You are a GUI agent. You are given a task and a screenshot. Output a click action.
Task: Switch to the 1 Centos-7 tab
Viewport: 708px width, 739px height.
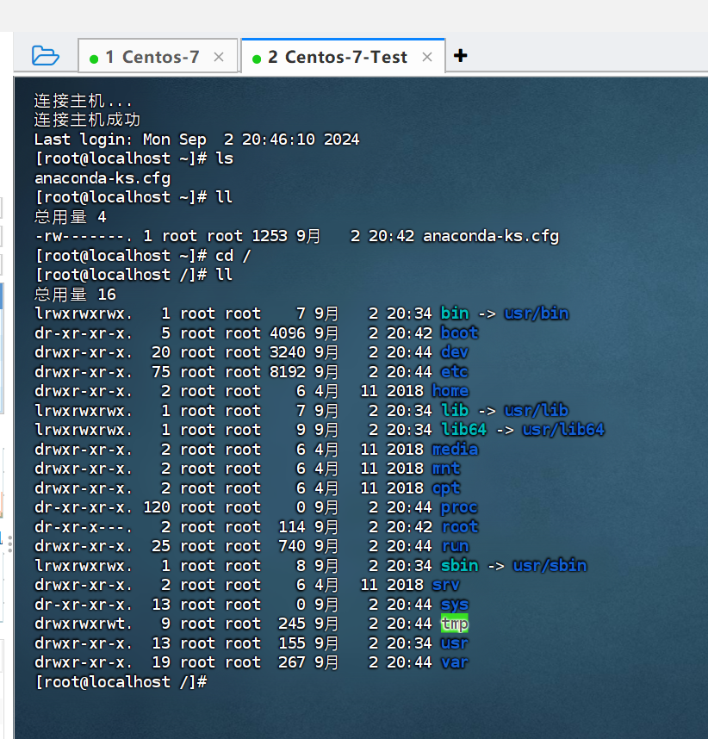[x=152, y=57]
